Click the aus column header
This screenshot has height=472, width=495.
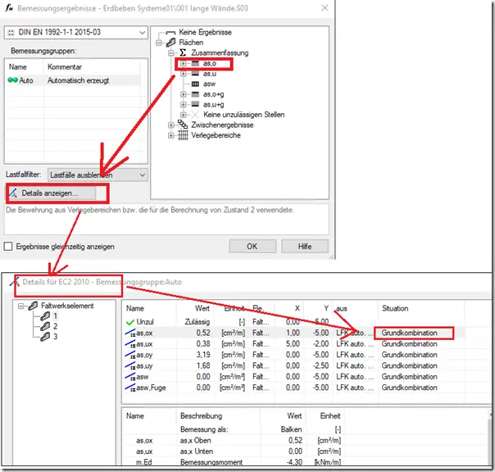pos(341,308)
